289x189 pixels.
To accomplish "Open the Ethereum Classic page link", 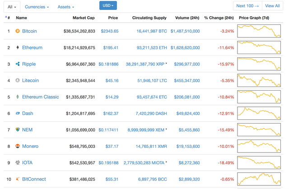I will [41, 97].
